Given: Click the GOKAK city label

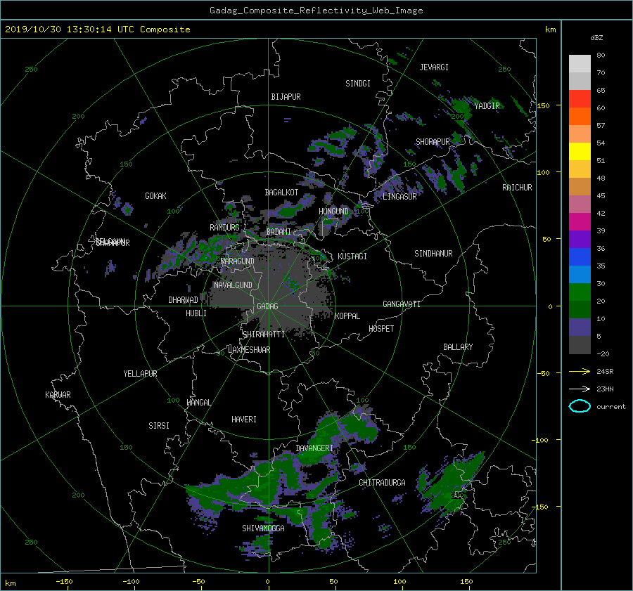Looking at the screenshot, I should pyautogui.click(x=155, y=196).
